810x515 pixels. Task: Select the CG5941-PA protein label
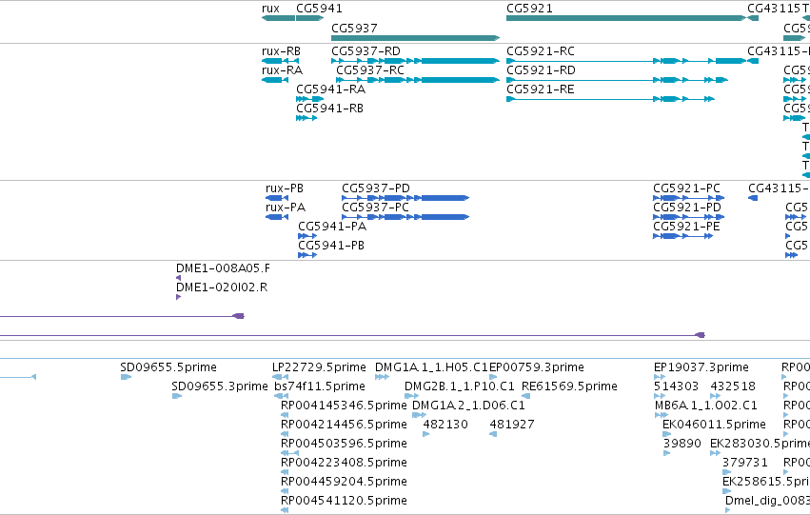click(x=332, y=227)
